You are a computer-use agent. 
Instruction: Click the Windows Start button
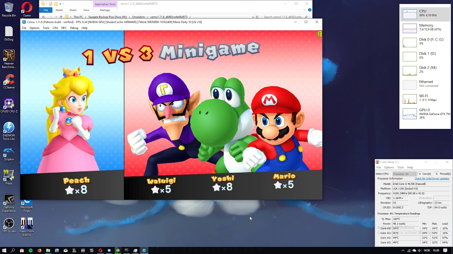[4, 250]
